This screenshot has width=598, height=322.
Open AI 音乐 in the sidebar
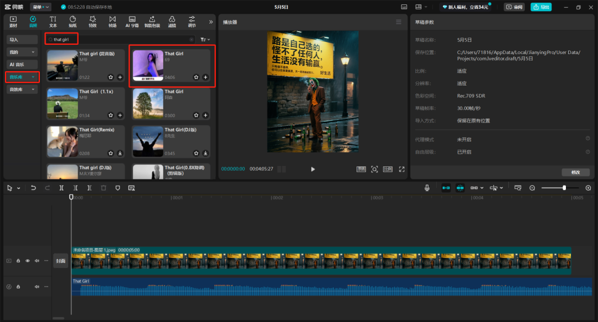coord(22,65)
